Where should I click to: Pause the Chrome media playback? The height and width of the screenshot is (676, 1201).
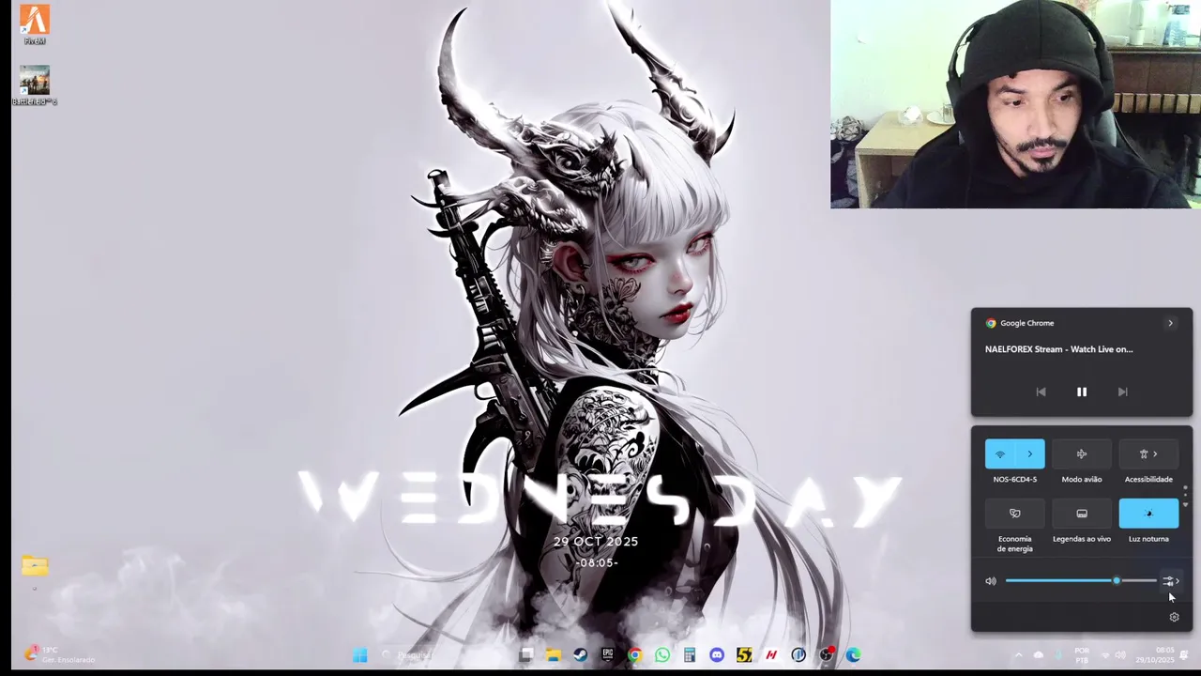click(x=1082, y=392)
